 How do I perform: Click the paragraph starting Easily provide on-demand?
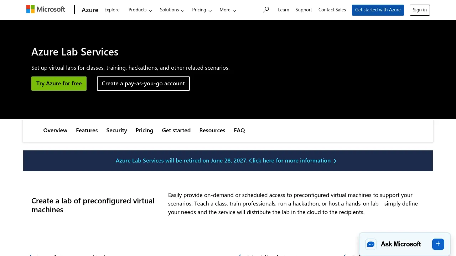pyautogui.click(x=293, y=204)
